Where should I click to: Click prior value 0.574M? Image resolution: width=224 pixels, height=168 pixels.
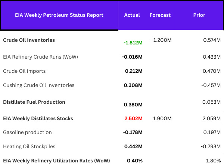click(x=212, y=40)
